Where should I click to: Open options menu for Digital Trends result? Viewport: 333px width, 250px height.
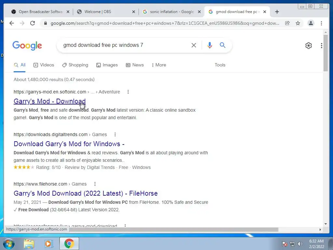[x=115, y=134]
